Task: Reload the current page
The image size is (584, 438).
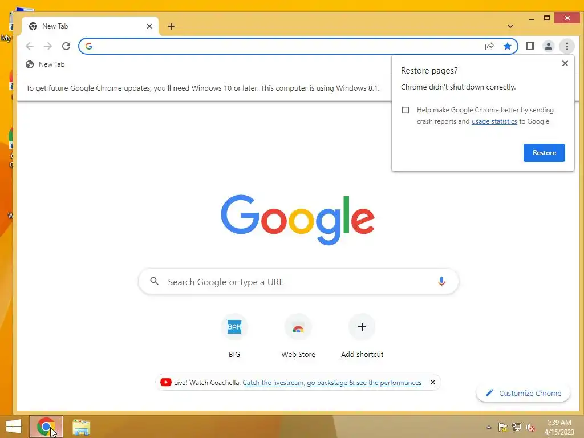Action: pyautogui.click(x=66, y=46)
